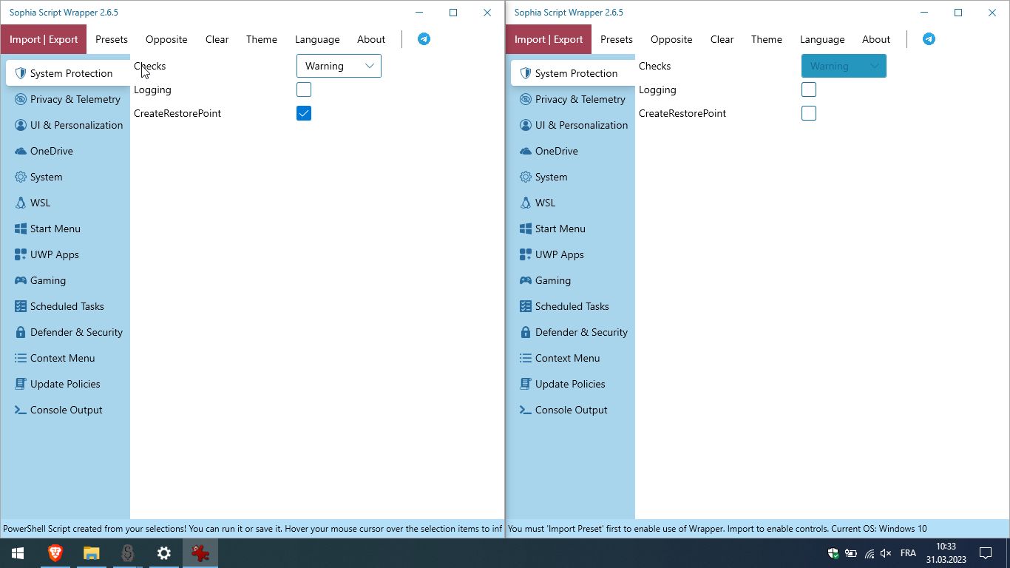1010x568 pixels.
Task: Open the Language menu
Action: point(317,39)
